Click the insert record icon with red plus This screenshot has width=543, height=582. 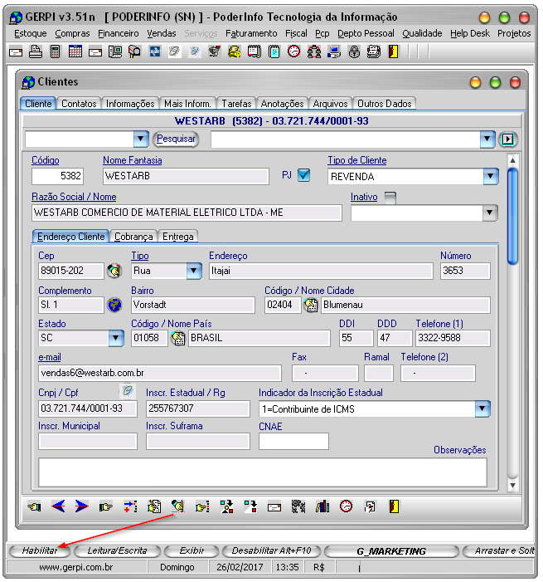coord(130,506)
